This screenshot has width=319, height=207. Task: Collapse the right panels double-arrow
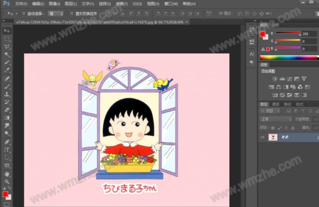coord(255,21)
